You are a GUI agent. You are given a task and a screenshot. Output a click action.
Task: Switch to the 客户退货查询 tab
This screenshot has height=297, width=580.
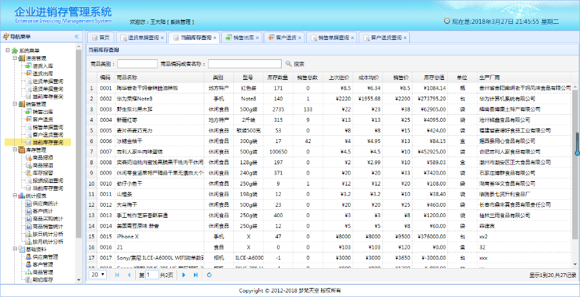383,38
